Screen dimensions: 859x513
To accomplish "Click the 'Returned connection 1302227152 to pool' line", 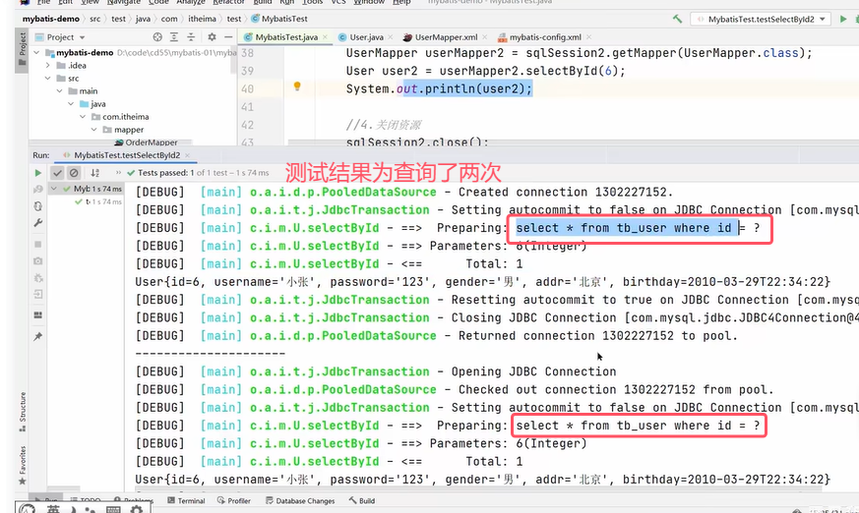I will click(x=437, y=336).
